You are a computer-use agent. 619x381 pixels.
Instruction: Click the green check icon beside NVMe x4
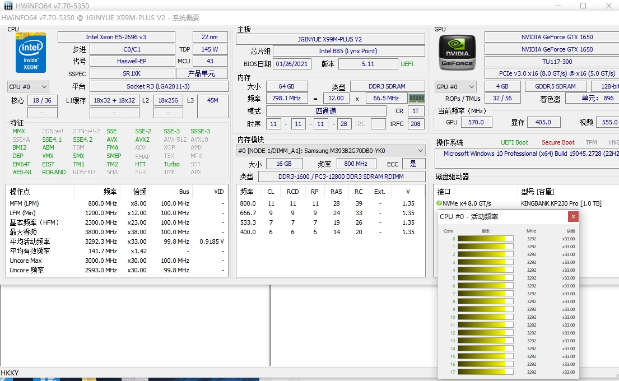(x=439, y=203)
